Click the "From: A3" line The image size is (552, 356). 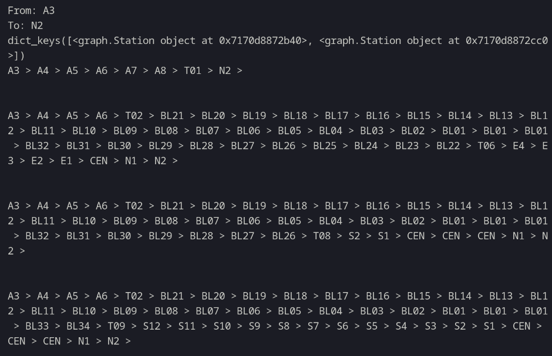tap(31, 11)
